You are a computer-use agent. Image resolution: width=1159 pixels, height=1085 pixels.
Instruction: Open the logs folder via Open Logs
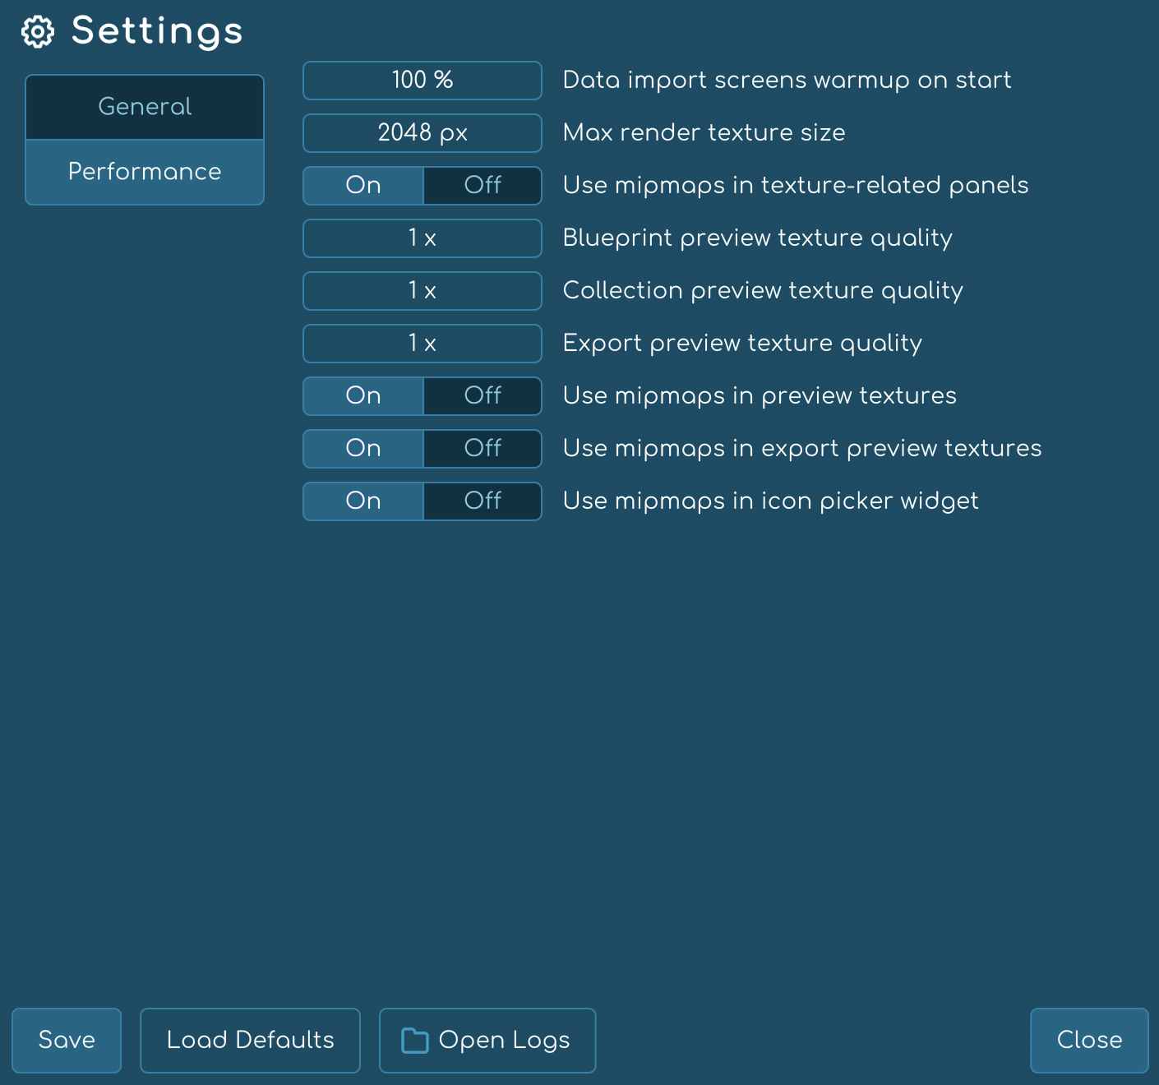point(487,1041)
